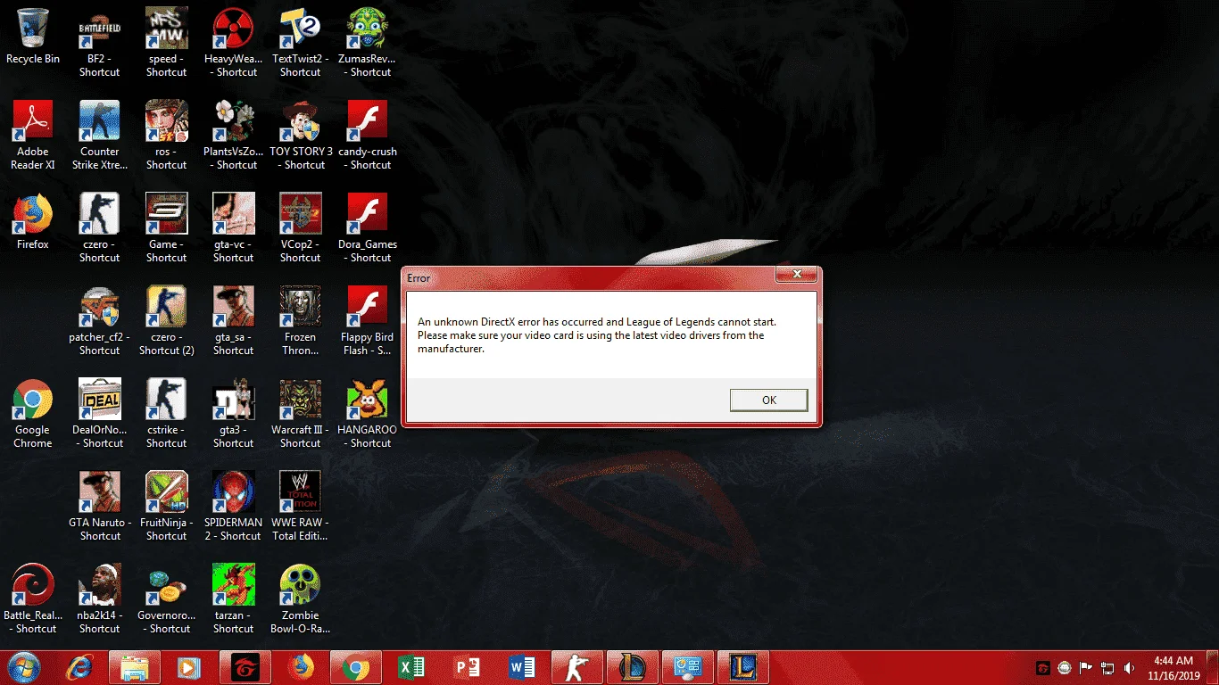The image size is (1219, 685).
Task: Select the Battle_Real... - Shortcut icon
Action: pyautogui.click(x=33, y=599)
